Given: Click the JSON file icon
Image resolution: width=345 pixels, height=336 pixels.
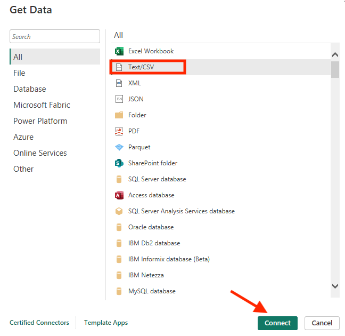Looking at the screenshot, I should (x=119, y=99).
